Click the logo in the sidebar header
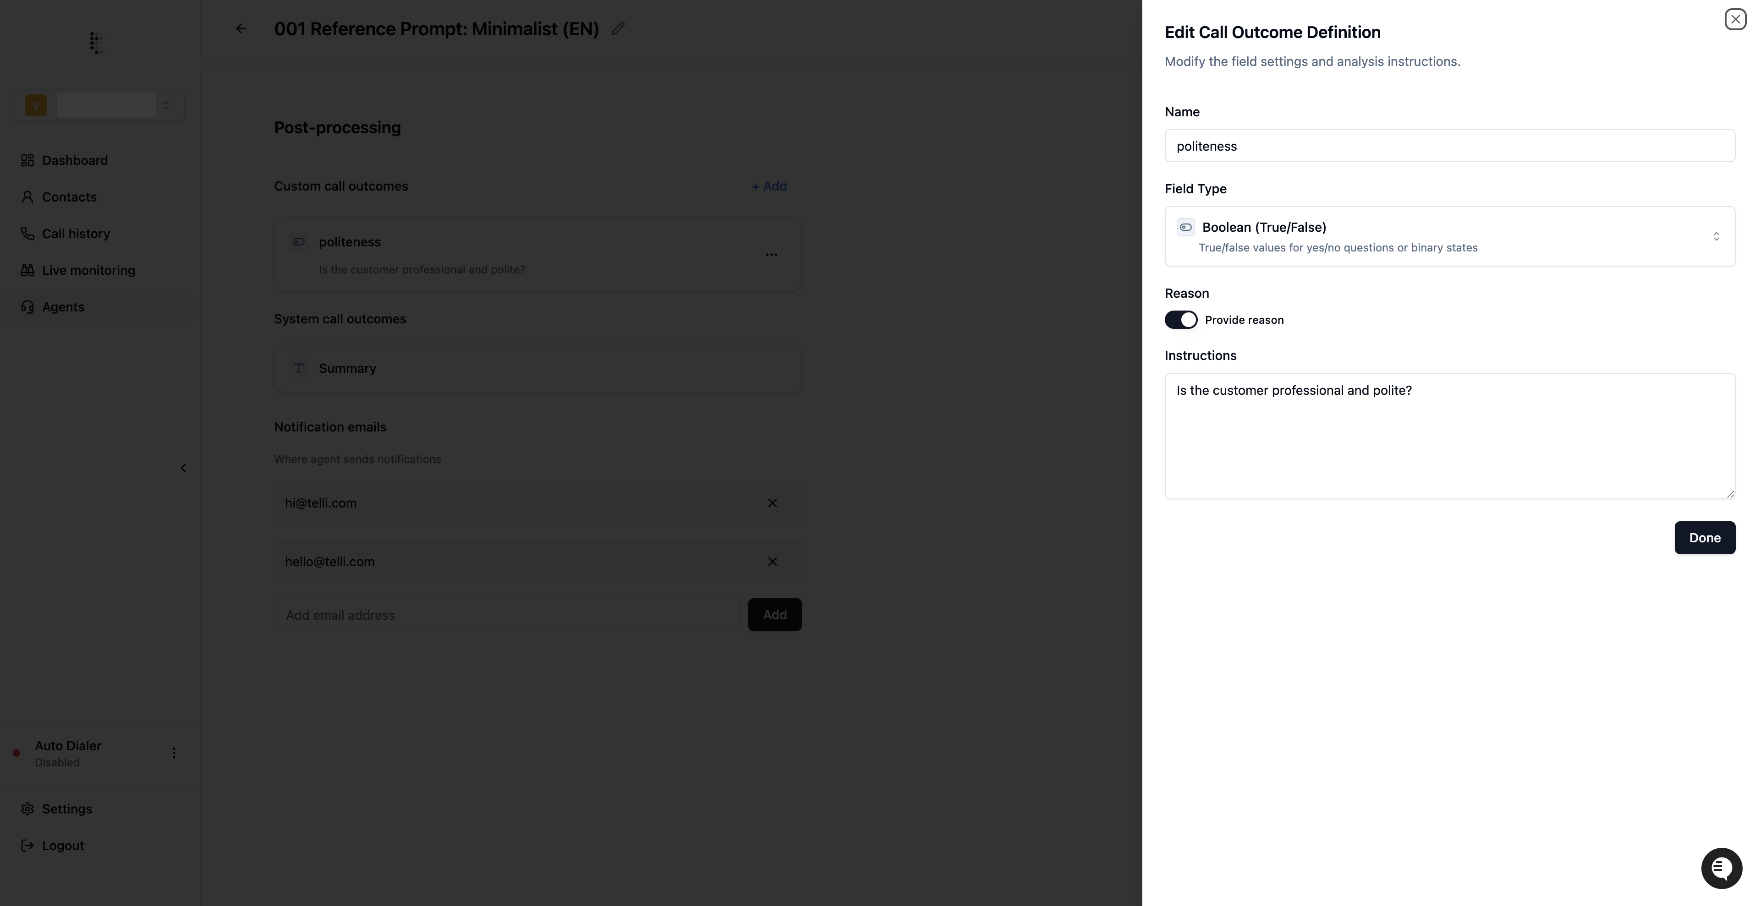 98,42
